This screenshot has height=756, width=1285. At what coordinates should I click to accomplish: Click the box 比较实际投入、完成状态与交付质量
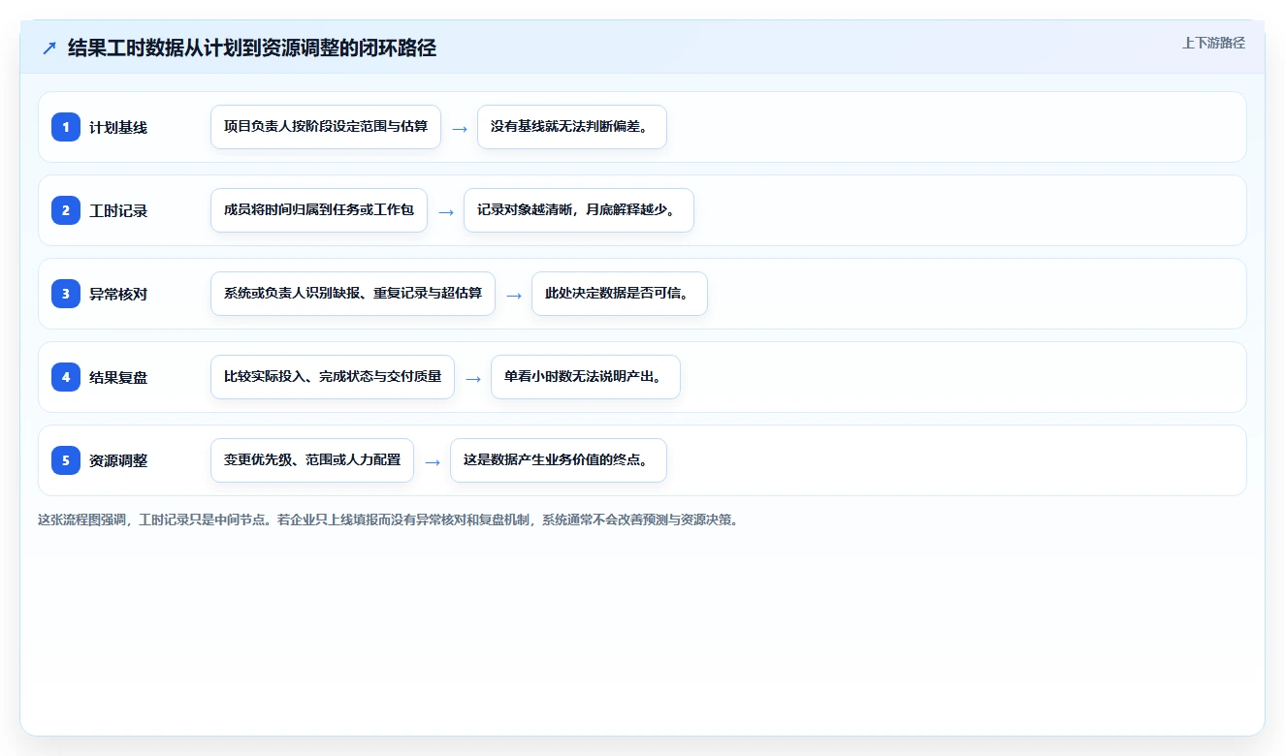(x=333, y=377)
